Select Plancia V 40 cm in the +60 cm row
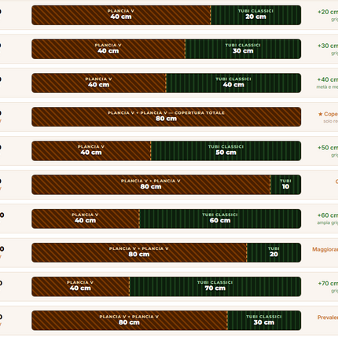The width and height of the screenshot is (338, 338). click(x=86, y=219)
